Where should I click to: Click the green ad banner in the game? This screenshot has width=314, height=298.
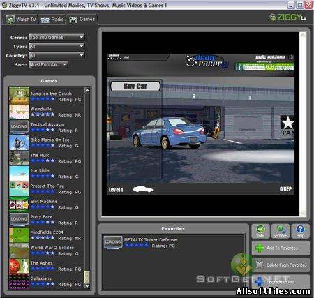coord(264,67)
